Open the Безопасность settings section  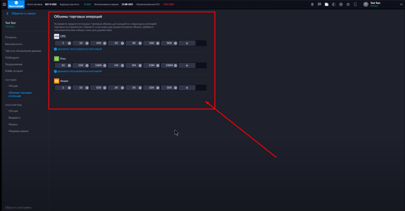(14, 44)
